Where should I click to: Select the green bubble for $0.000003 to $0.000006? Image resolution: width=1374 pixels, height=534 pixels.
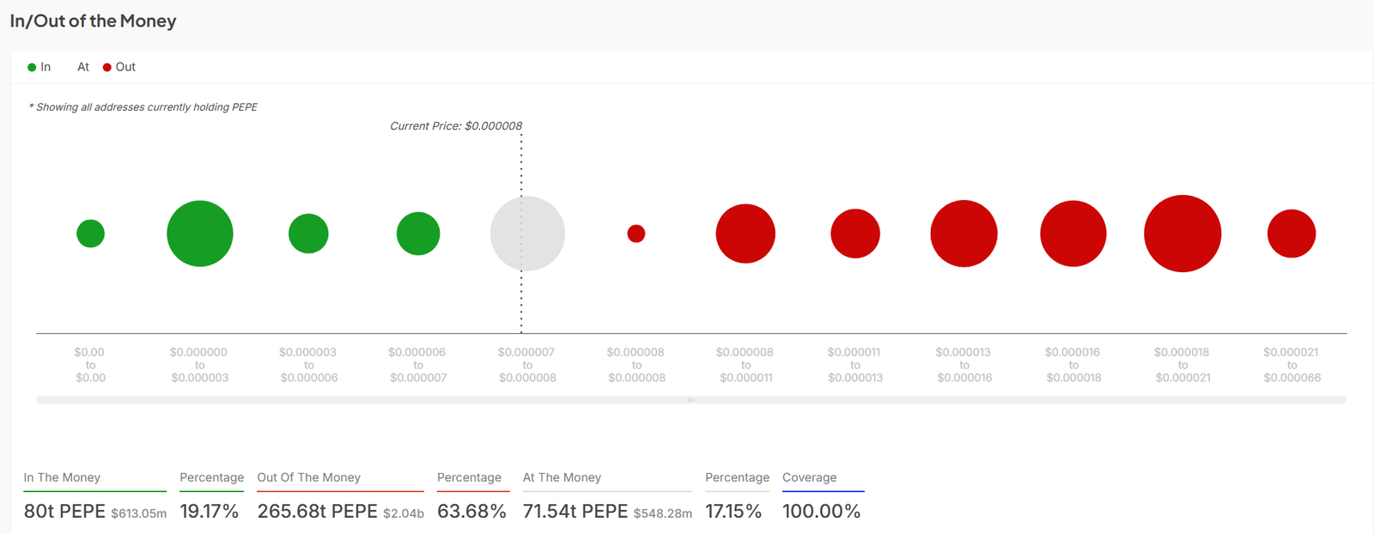[308, 234]
